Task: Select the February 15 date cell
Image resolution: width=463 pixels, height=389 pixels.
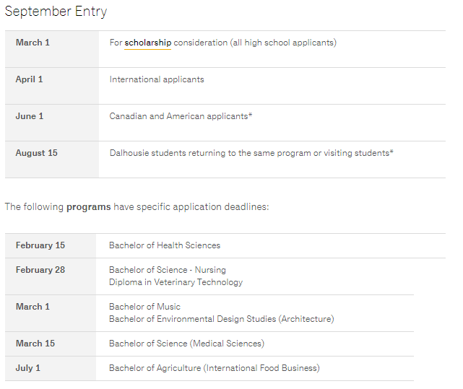Action: (40, 245)
